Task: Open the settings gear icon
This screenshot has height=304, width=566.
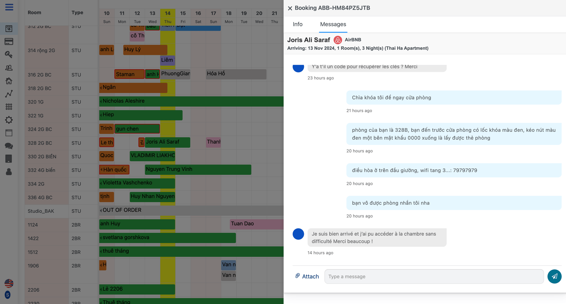Action: tap(9, 120)
